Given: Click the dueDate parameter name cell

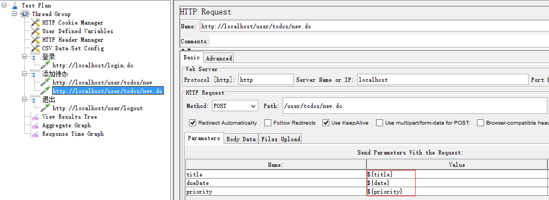Looking at the screenshot, I should [x=276, y=182].
